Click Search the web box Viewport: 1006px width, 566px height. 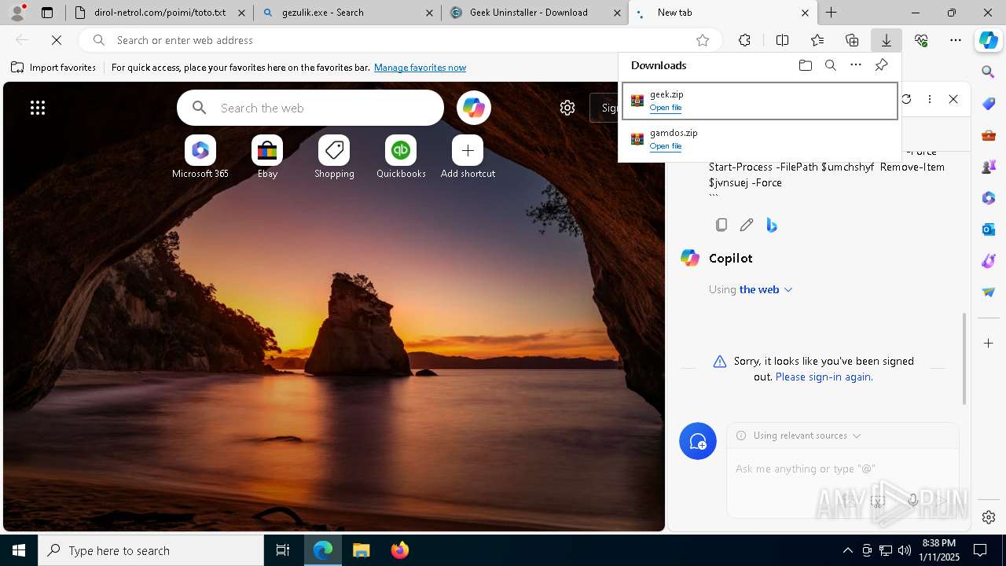(310, 108)
